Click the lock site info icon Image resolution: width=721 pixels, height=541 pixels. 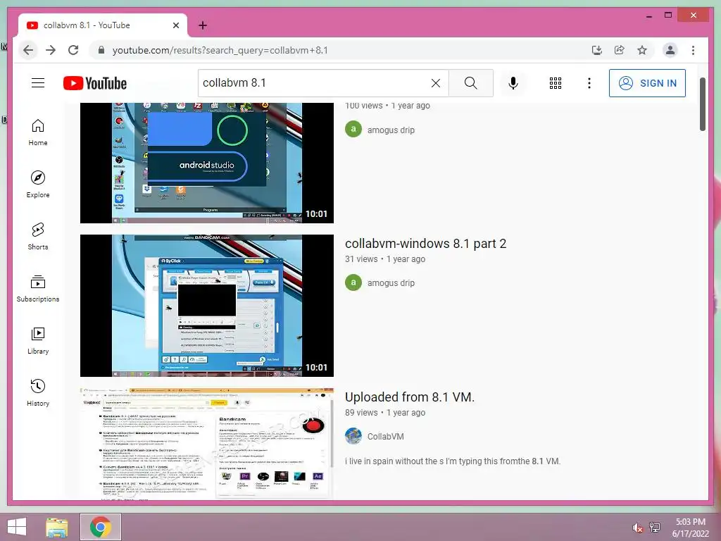[x=101, y=50]
